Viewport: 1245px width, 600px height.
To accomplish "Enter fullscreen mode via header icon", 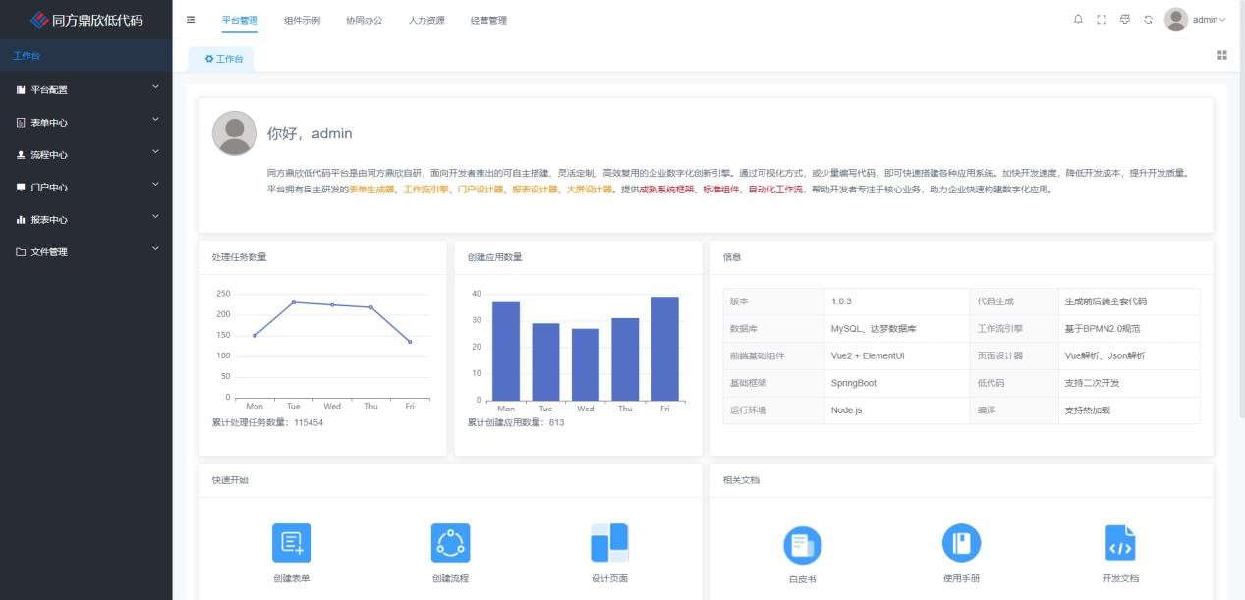I will [x=1102, y=20].
